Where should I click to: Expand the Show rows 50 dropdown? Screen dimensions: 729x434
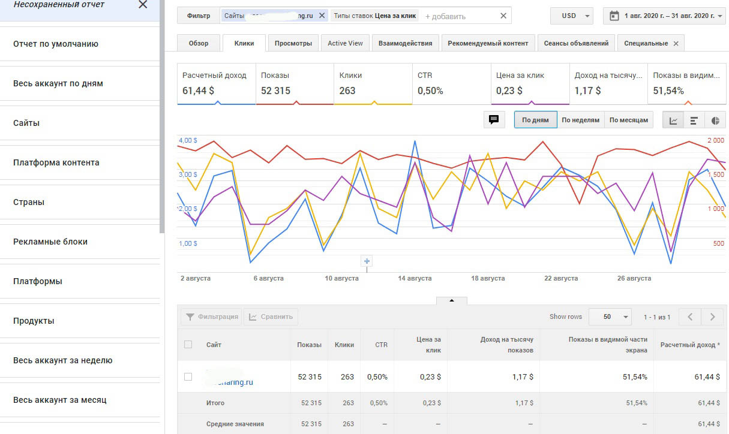(x=610, y=317)
